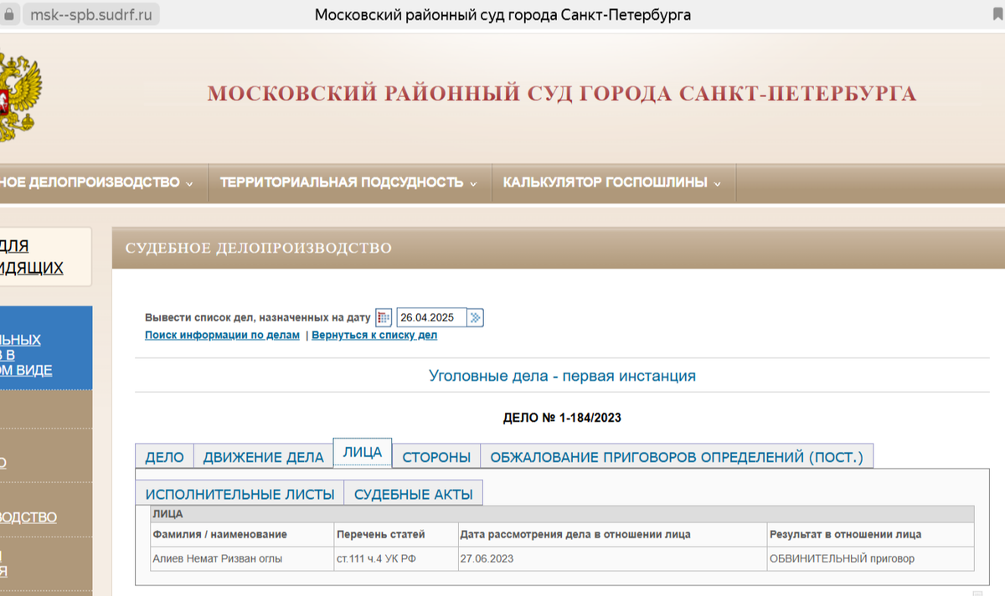Click the browser back arrow icon
The width and height of the screenshot is (1005, 596).
(8, 13)
